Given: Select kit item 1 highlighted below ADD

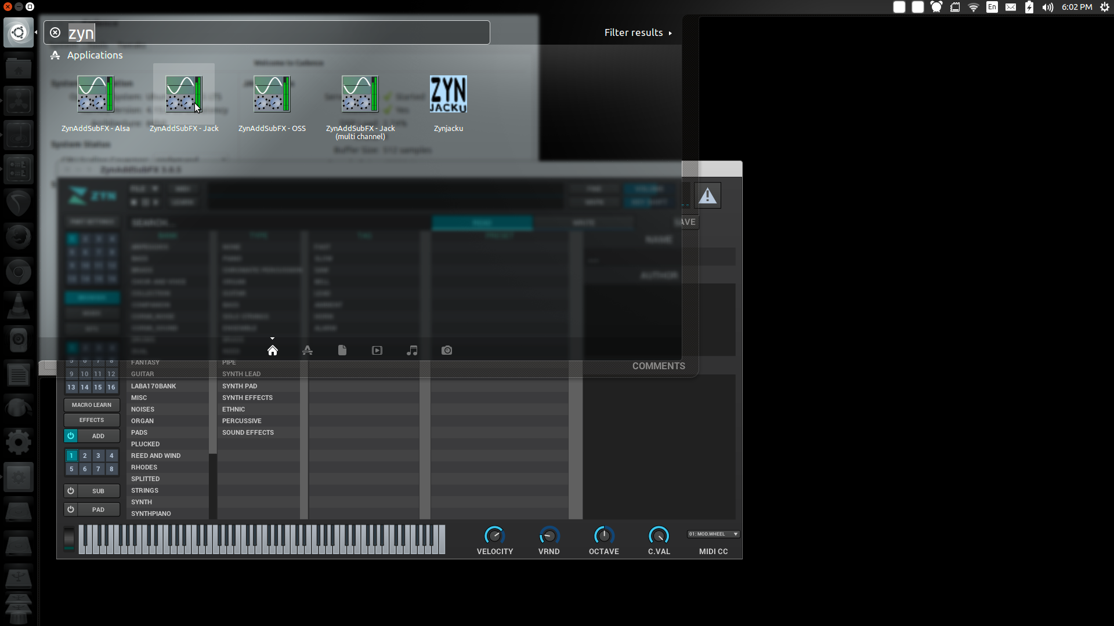Looking at the screenshot, I should tap(71, 456).
